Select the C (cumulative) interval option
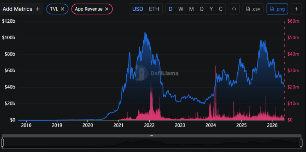Screen dimensions: 306x152 [x=220, y=9]
